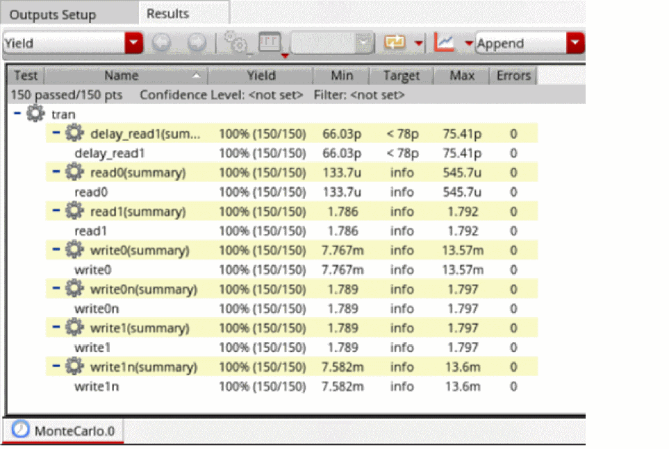Open the Yield view dropdown

pos(133,43)
